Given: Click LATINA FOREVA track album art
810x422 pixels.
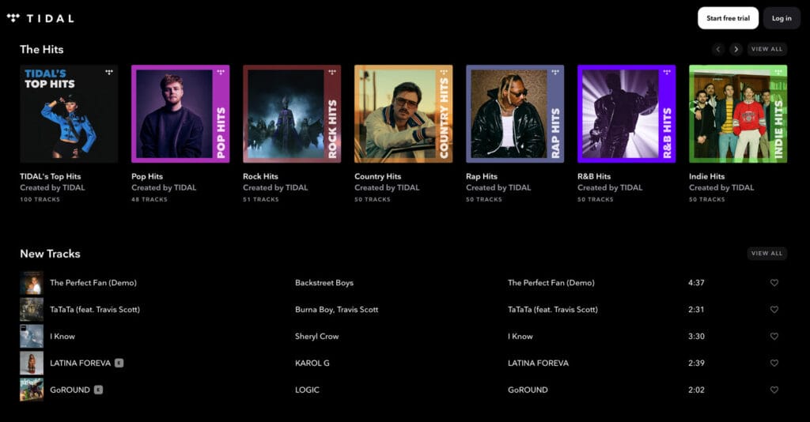Looking at the screenshot, I should 32,364.
